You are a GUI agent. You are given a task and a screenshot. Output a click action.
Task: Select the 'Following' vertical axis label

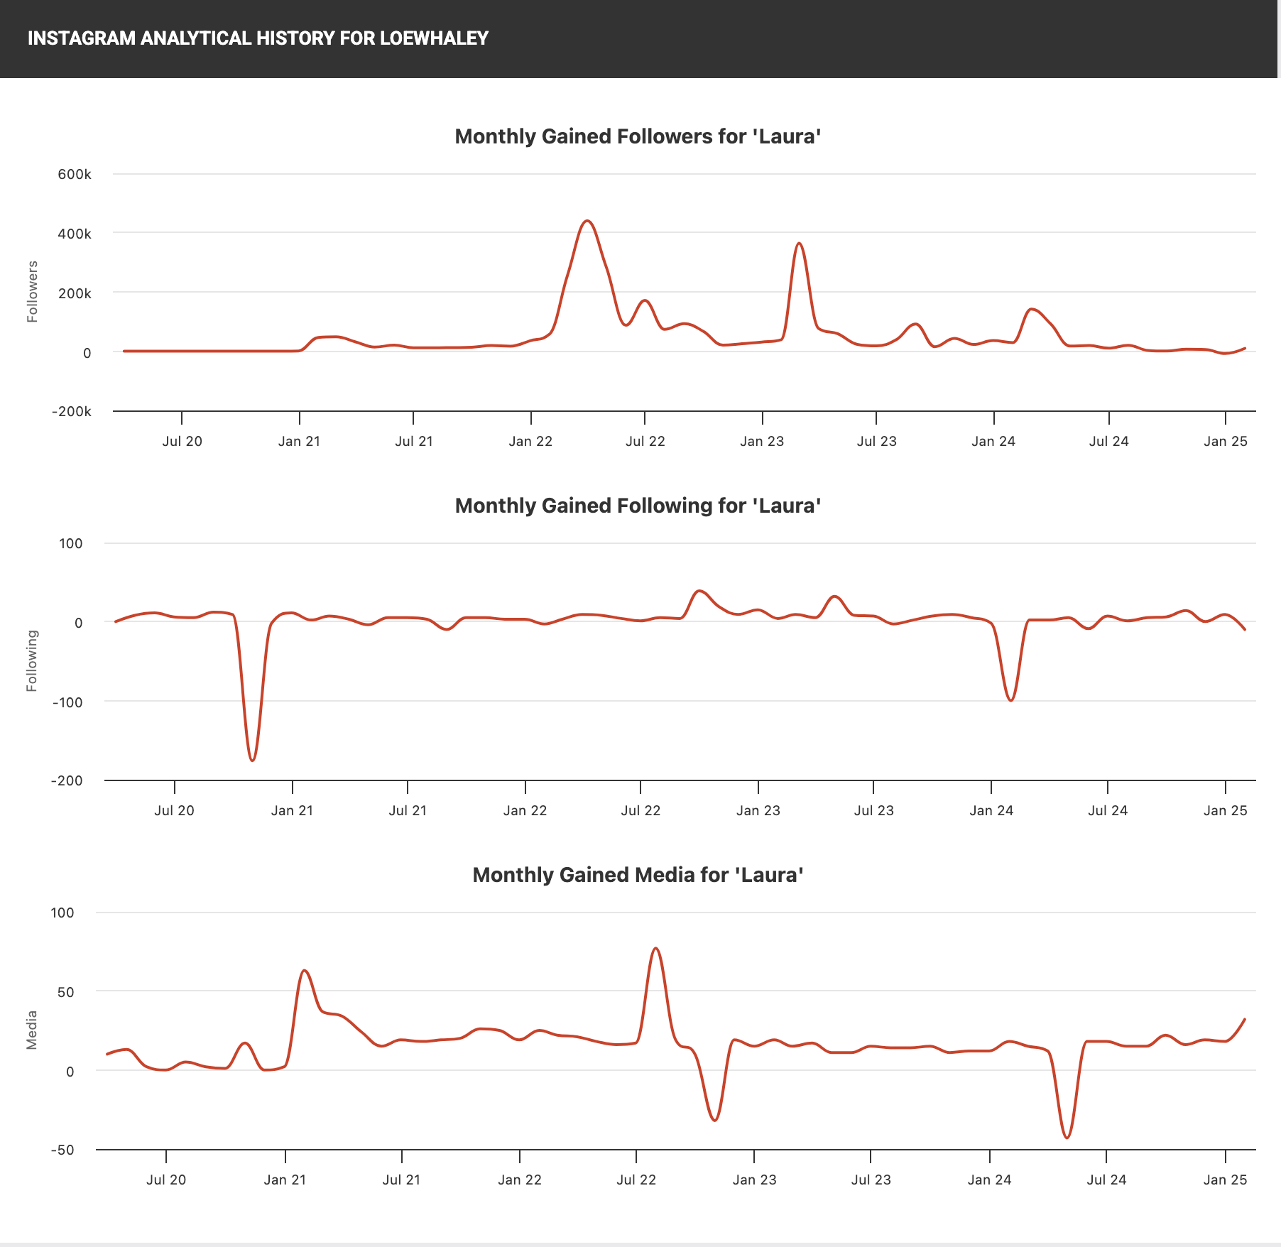pos(31,662)
